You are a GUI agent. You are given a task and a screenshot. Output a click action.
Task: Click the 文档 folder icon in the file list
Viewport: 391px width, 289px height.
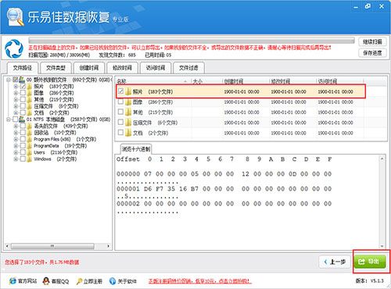[128, 133]
